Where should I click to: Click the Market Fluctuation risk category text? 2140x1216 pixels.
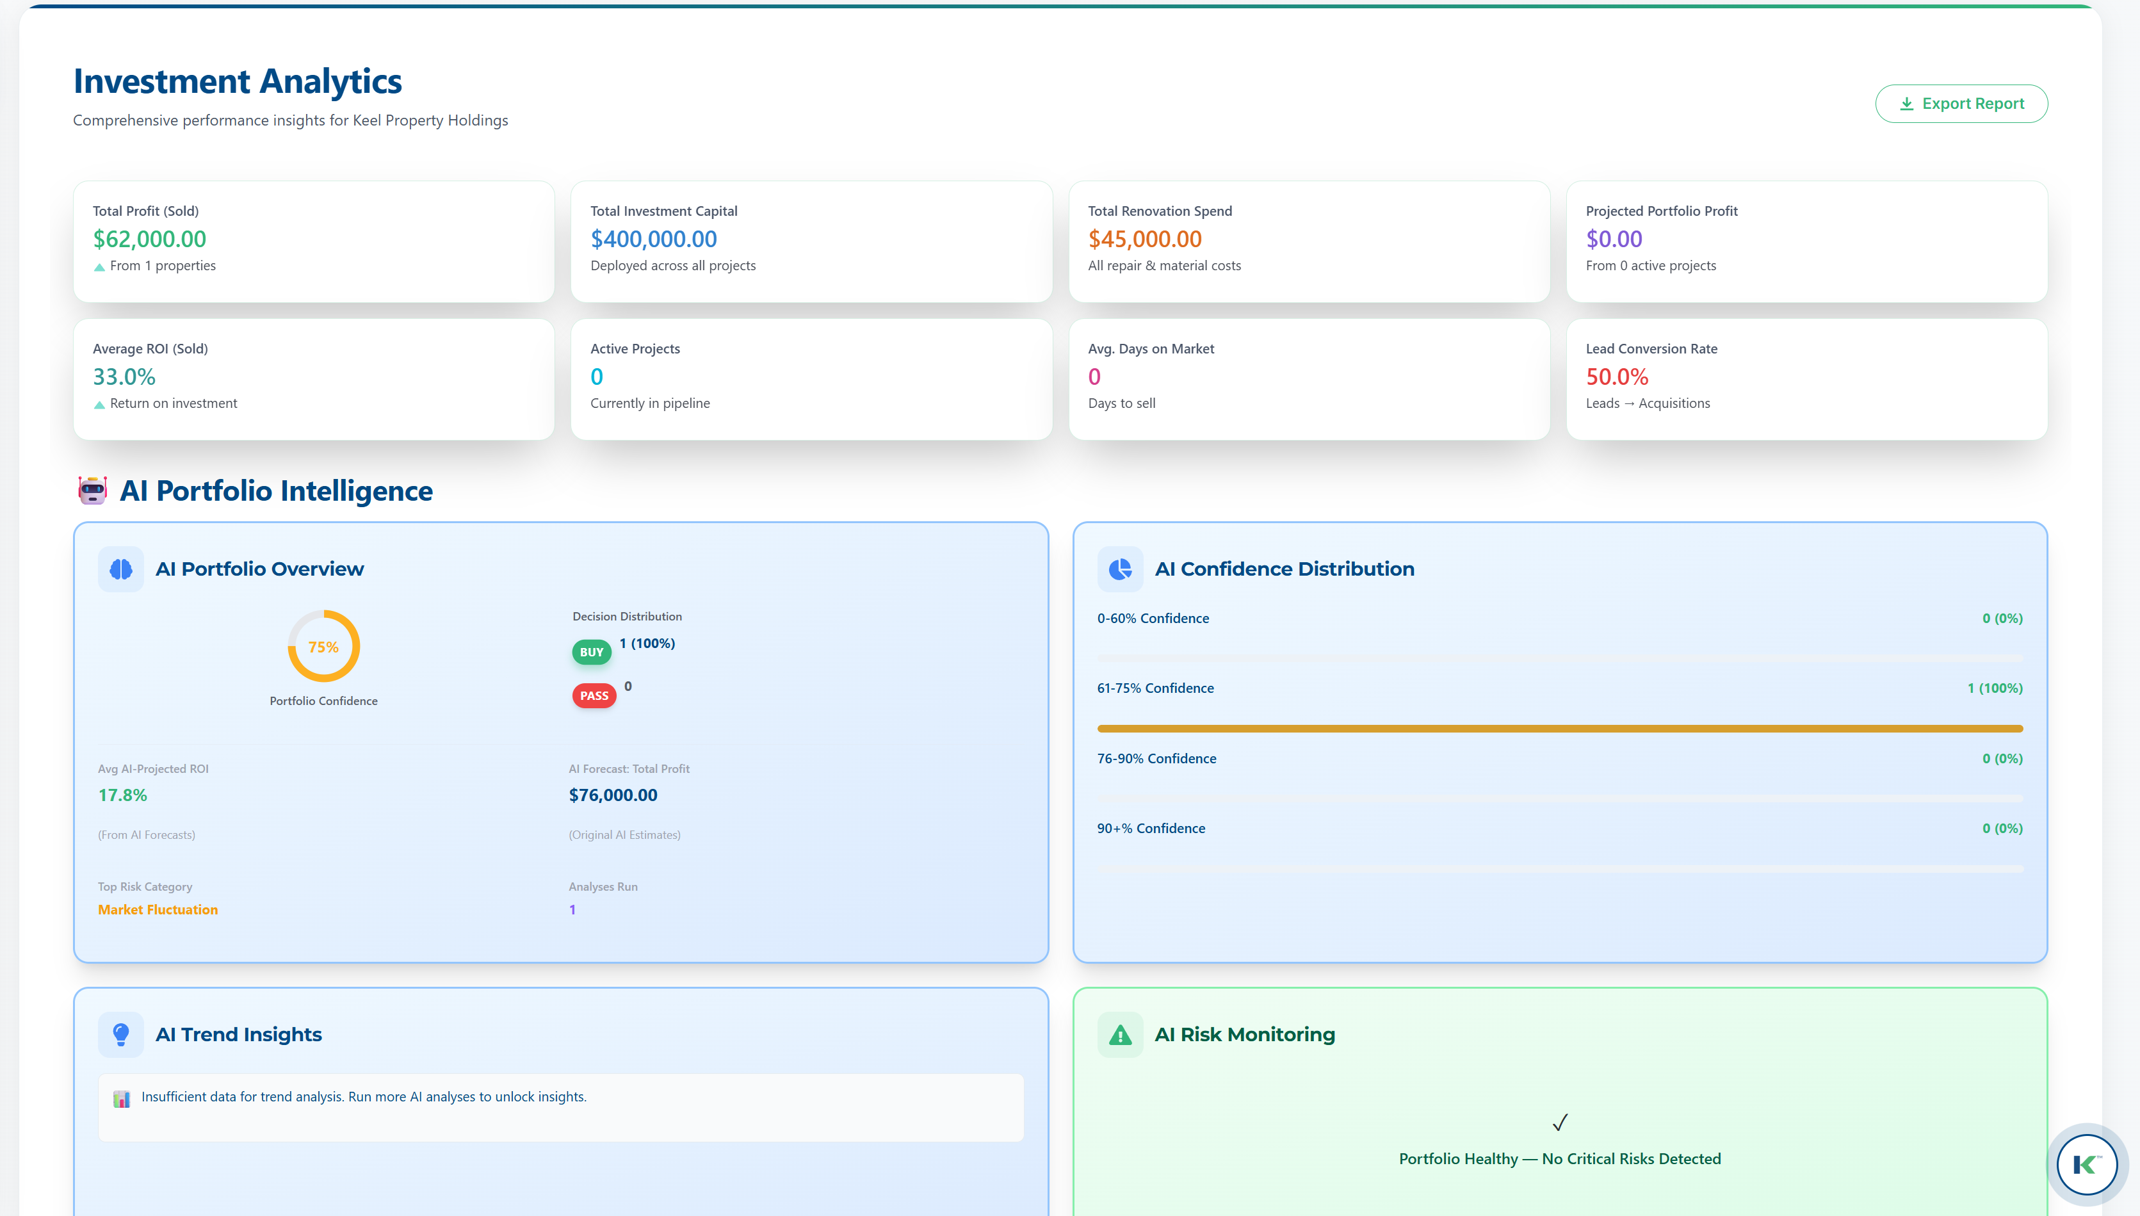(158, 909)
